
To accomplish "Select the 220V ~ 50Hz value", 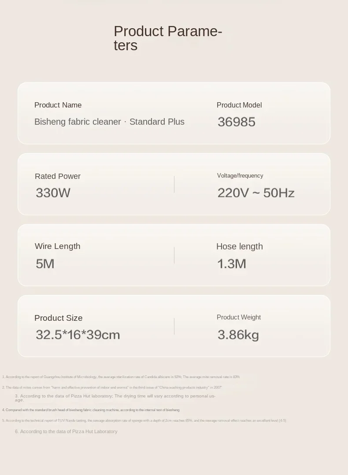I will click(x=255, y=193).
